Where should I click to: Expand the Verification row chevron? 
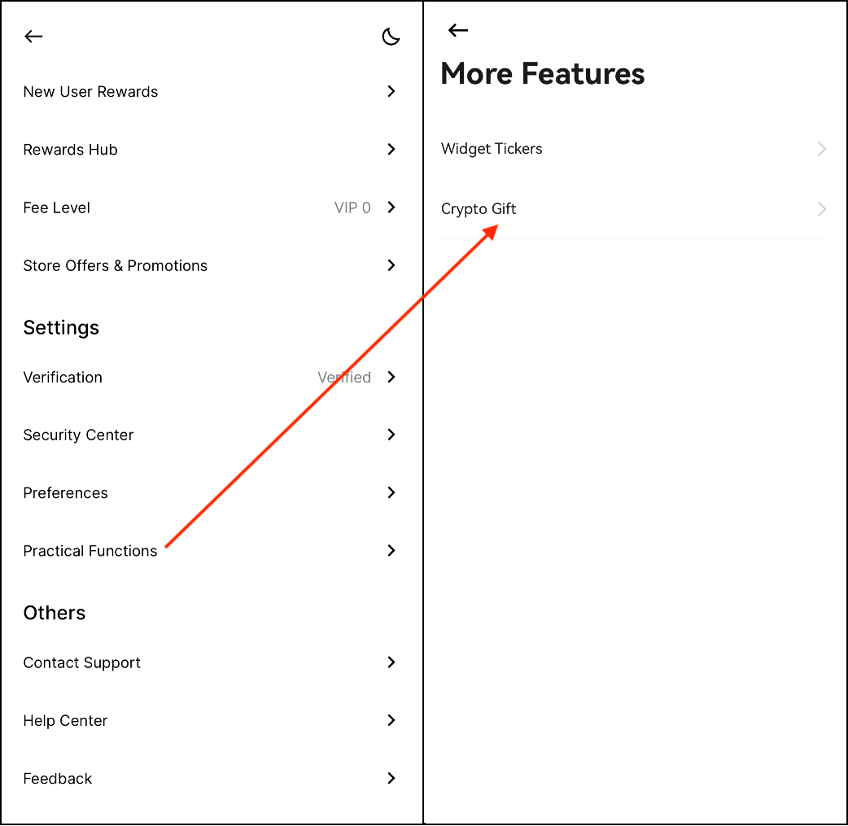coord(391,377)
